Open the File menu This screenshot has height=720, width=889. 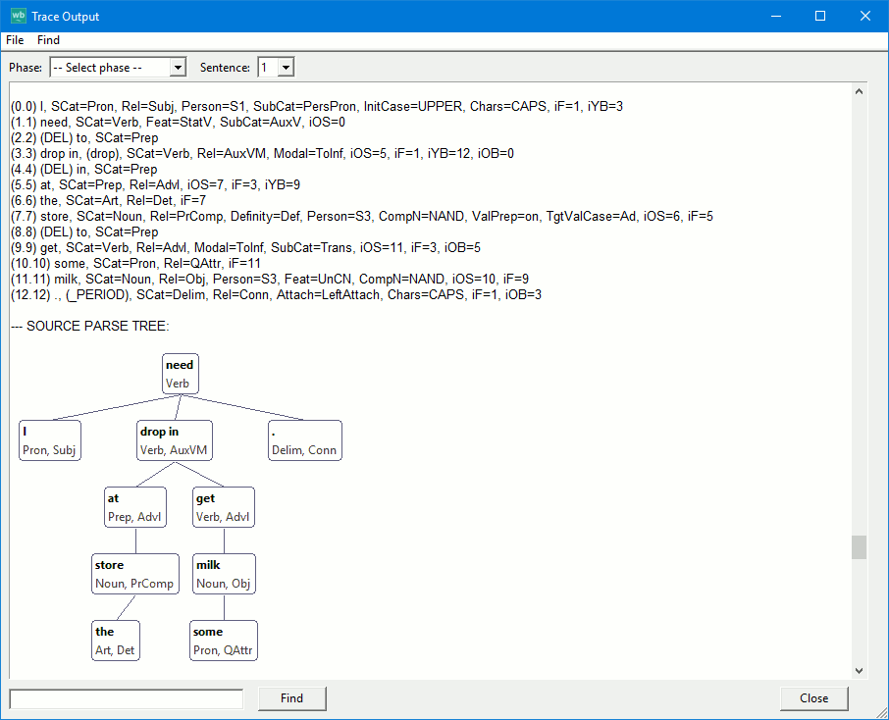pos(15,40)
